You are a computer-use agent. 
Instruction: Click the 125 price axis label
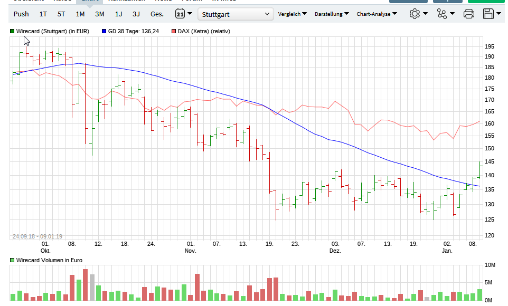(490, 219)
